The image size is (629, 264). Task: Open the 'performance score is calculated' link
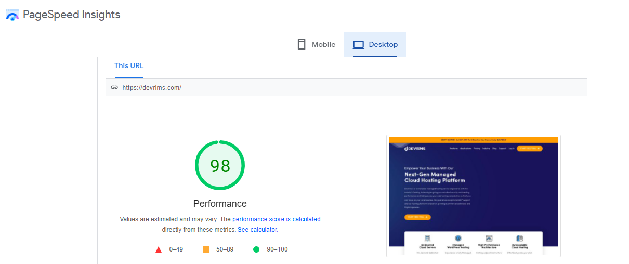pyautogui.click(x=276, y=219)
